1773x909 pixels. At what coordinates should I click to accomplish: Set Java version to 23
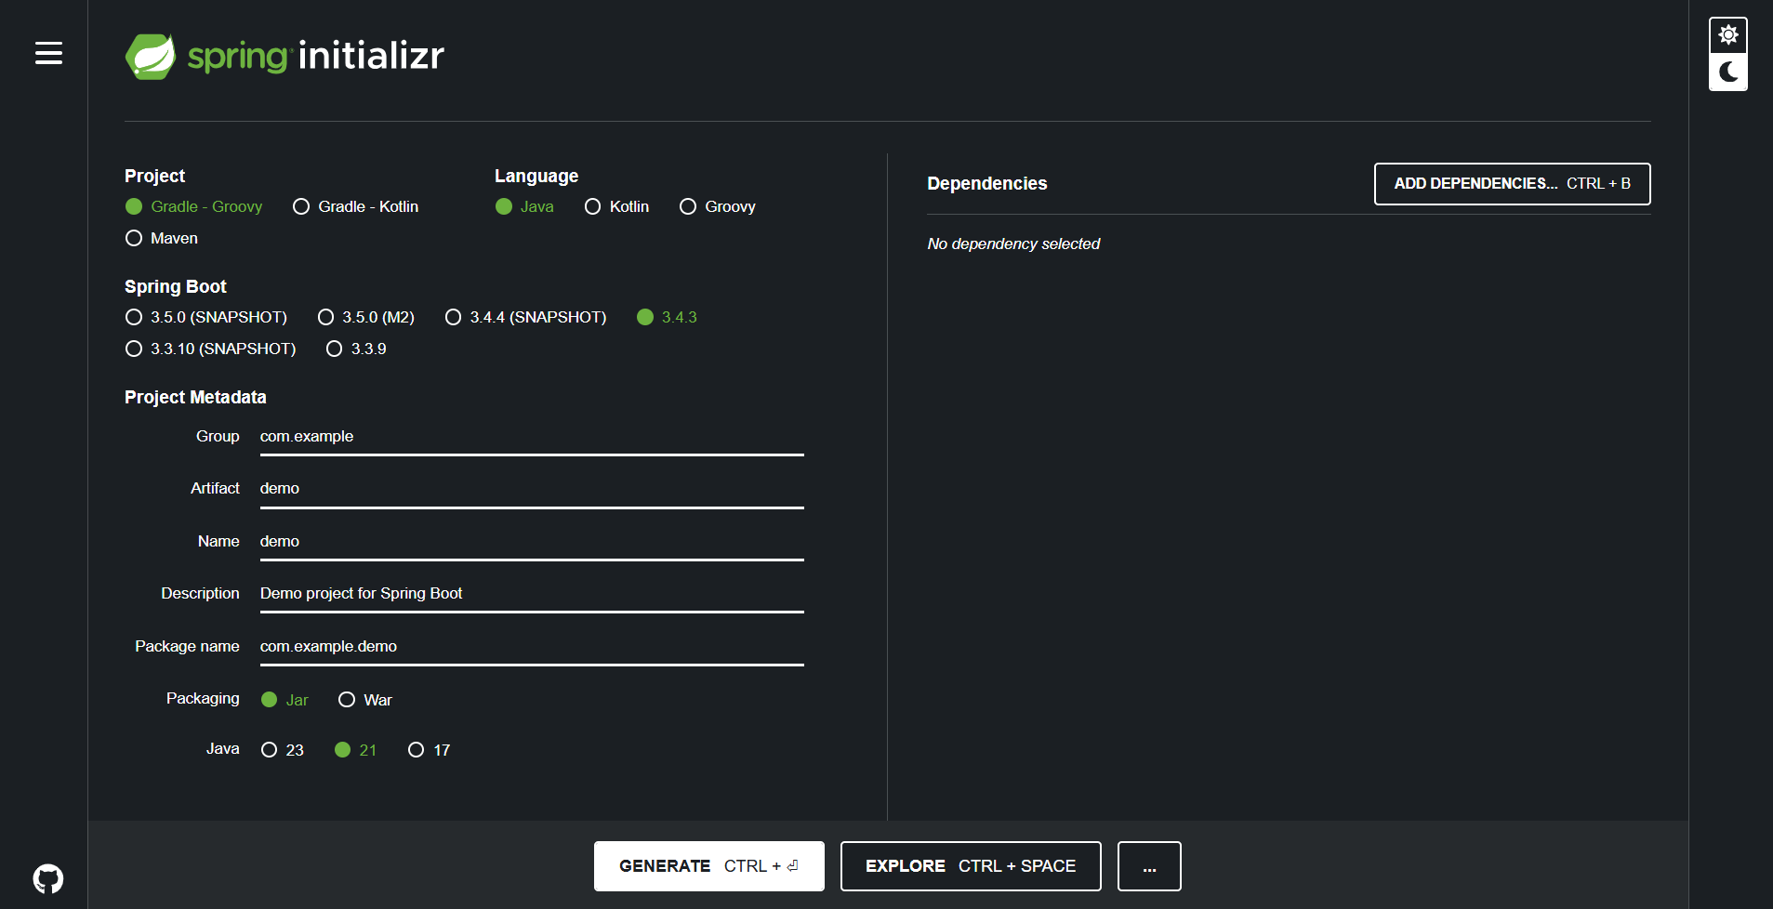coord(283,750)
